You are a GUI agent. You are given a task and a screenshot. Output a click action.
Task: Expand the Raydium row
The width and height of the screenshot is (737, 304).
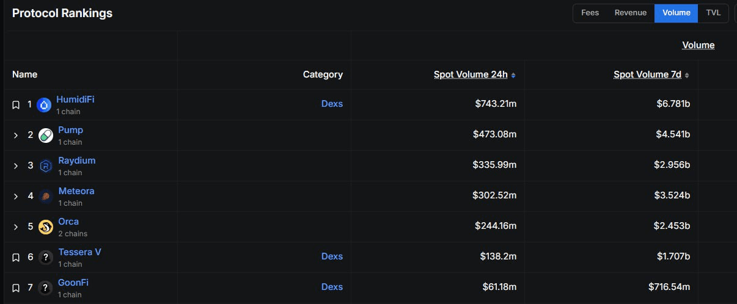(x=16, y=166)
